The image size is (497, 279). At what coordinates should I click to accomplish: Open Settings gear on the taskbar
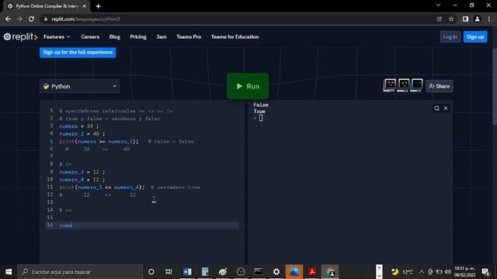pyautogui.click(x=276, y=272)
